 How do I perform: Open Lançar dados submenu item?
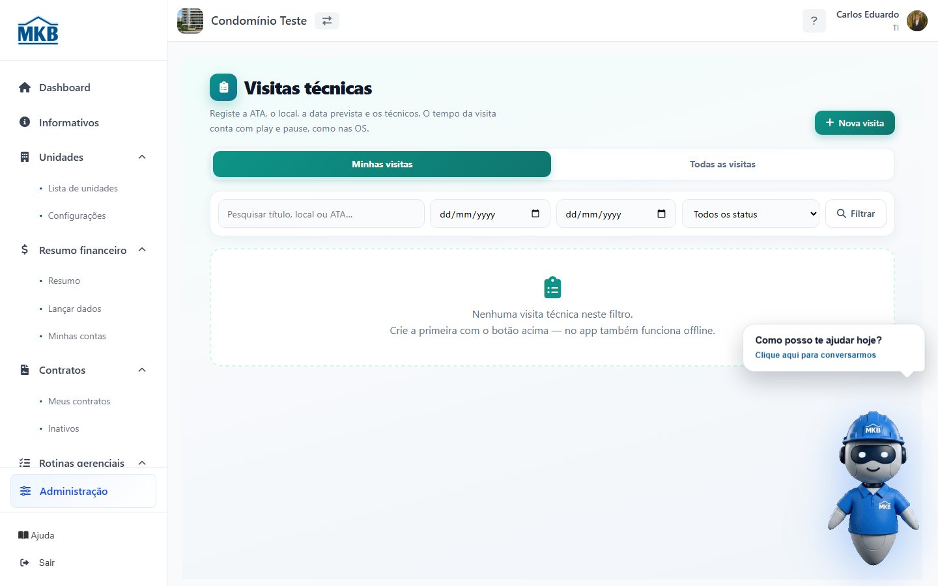point(74,309)
